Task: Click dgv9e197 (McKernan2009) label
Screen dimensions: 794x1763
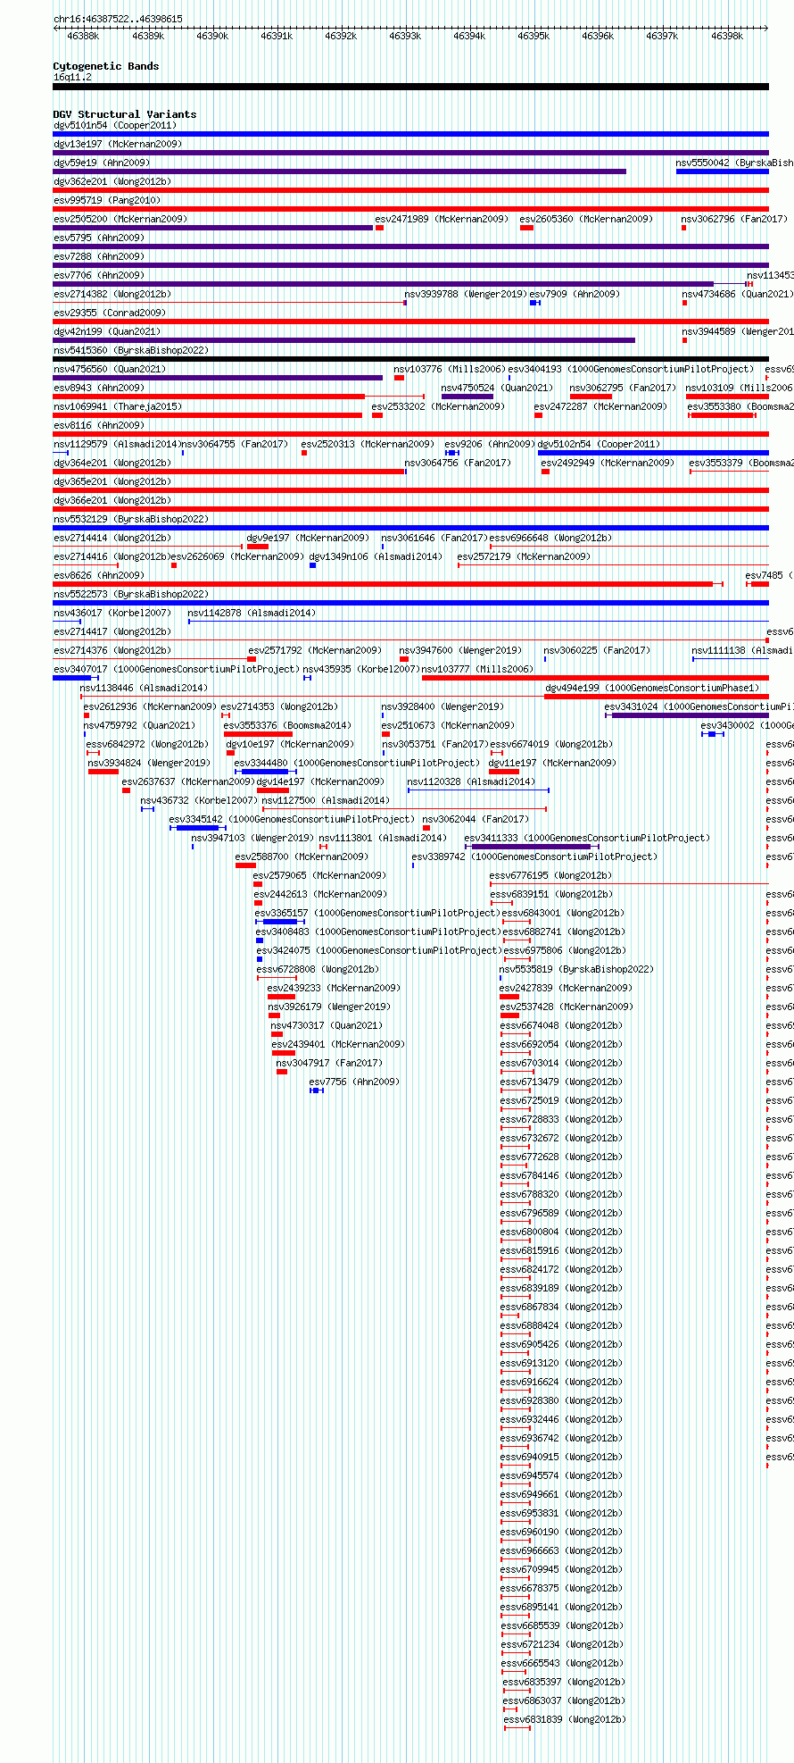Action: (308, 538)
